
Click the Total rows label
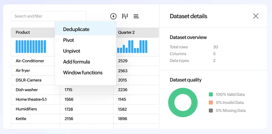(179, 47)
